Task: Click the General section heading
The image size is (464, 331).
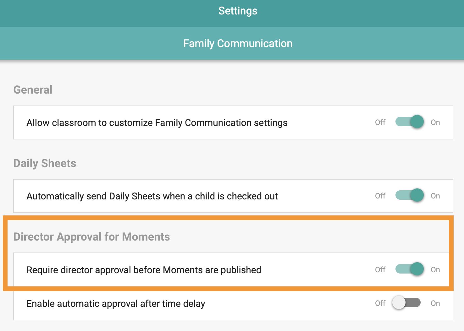Action: [x=33, y=90]
